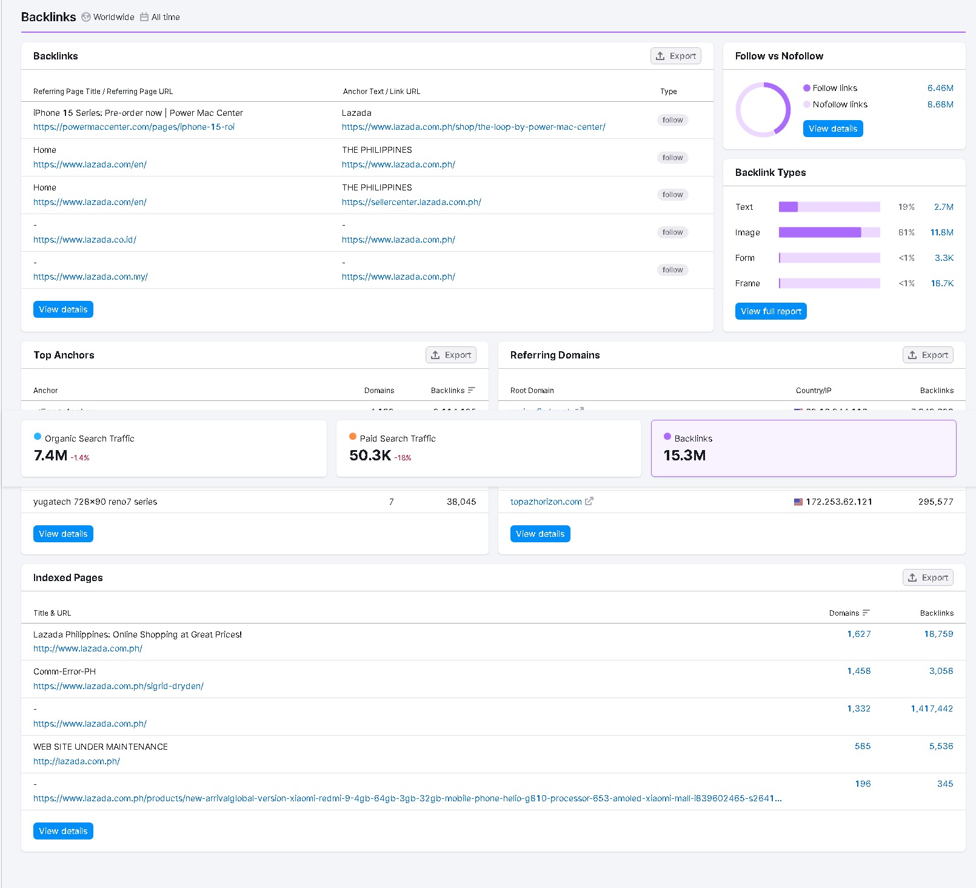Viewport: 976px width, 888px height.
Task: Open the 18.7K Frame backlinks count
Action: click(x=942, y=283)
